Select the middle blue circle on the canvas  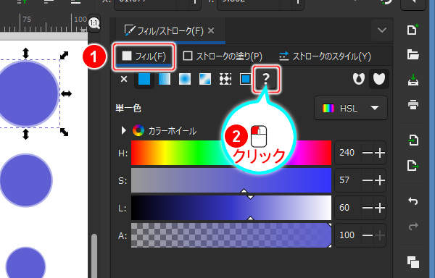(26, 180)
